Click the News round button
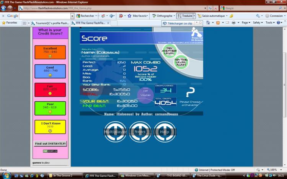The image size is (287, 179). pyautogui.click(x=140, y=132)
